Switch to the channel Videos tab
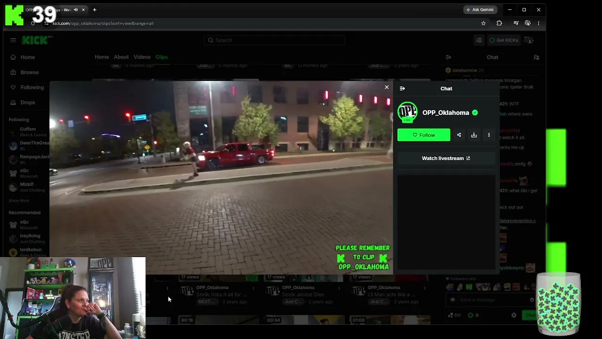The width and height of the screenshot is (602, 339). (142, 57)
